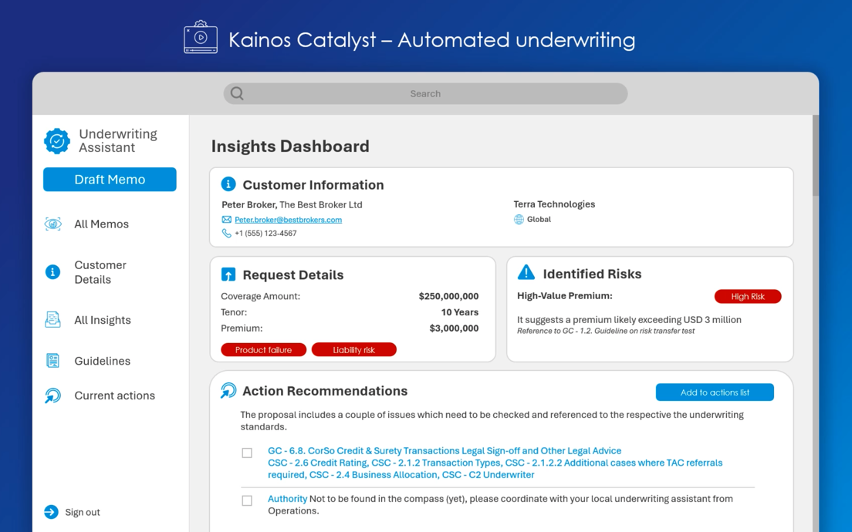The width and height of the screenshot is (852, 532).
Task: Open the Customer Details menu item
Action: pyautogui.click(x=100, y=272)
